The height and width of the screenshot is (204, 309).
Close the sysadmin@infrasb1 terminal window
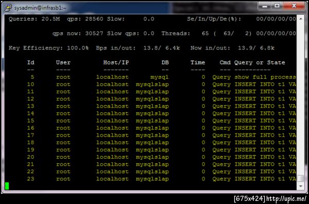[x=294, y=6]
